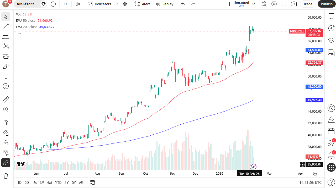Toggle the drawing link sync button
Image resolution: width=336 pixels, height=188 pixels.
6,163
